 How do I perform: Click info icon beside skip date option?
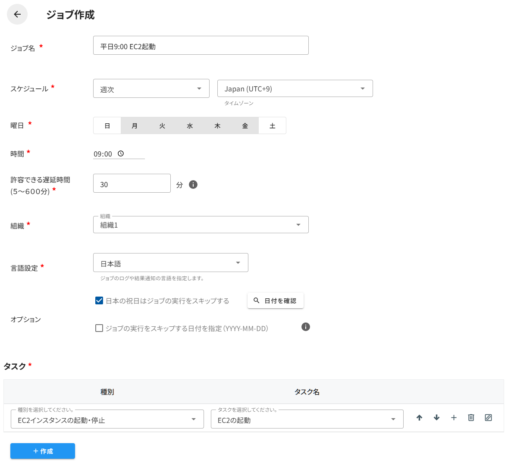pyautogui.click(x=306, y=327)
